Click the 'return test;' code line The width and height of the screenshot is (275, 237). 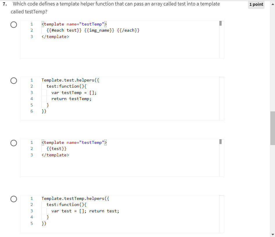105,211
